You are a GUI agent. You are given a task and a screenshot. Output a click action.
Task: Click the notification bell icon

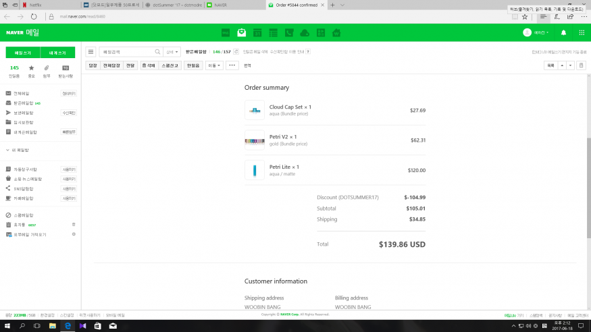(564, 32)
